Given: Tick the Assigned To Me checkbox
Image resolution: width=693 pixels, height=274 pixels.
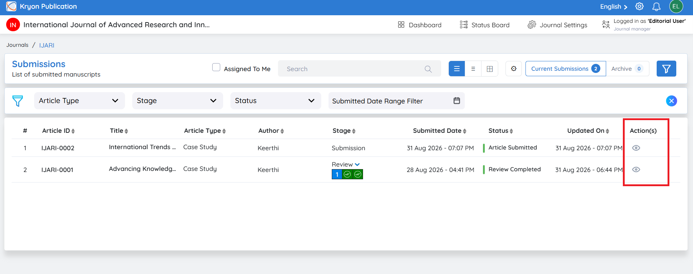Looking at the screenshot, I should 216,67.
